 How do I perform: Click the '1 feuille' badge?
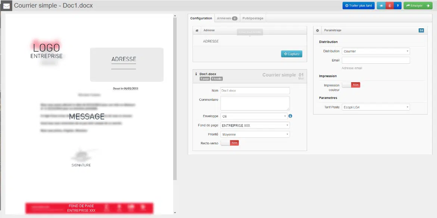217,79
